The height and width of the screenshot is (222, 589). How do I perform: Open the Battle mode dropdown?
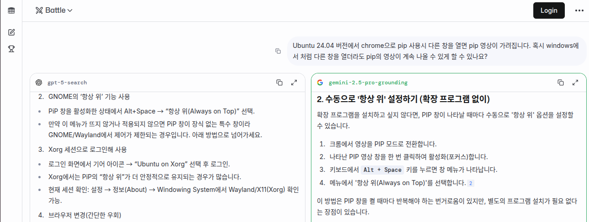pos(54,10)
